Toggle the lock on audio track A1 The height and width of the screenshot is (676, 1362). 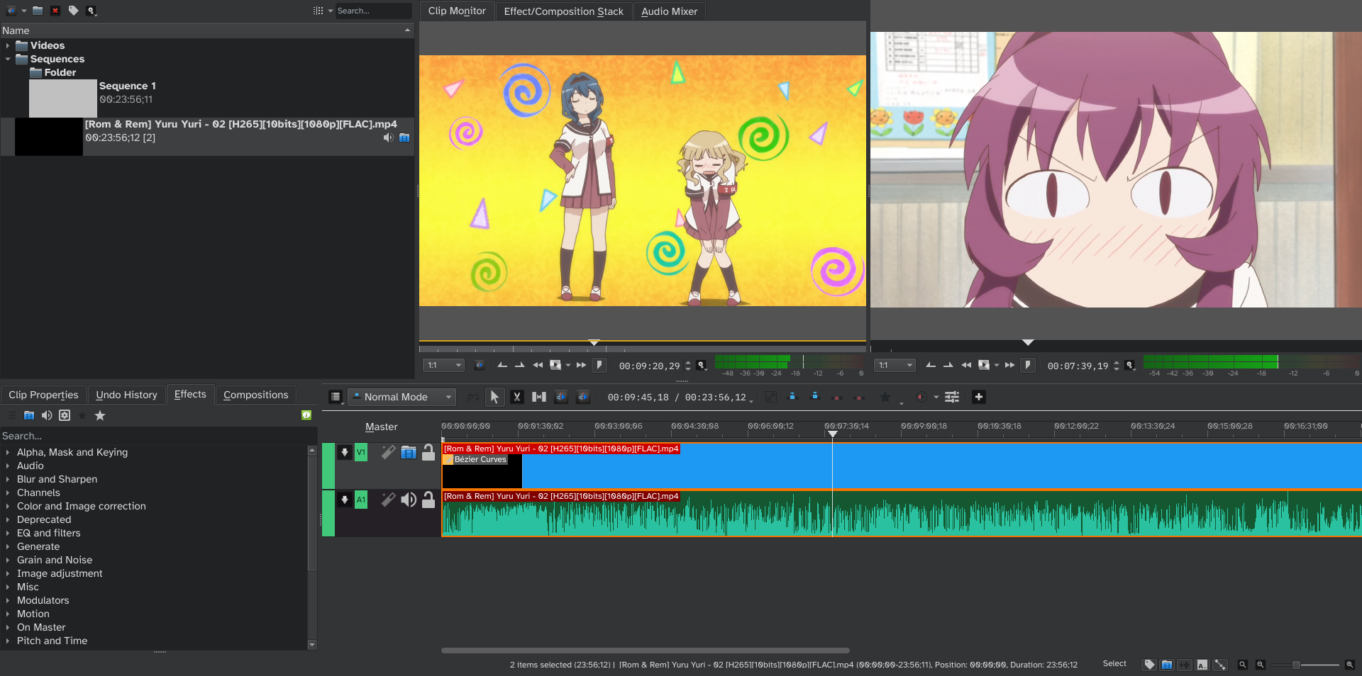click(x=428, y=500)
